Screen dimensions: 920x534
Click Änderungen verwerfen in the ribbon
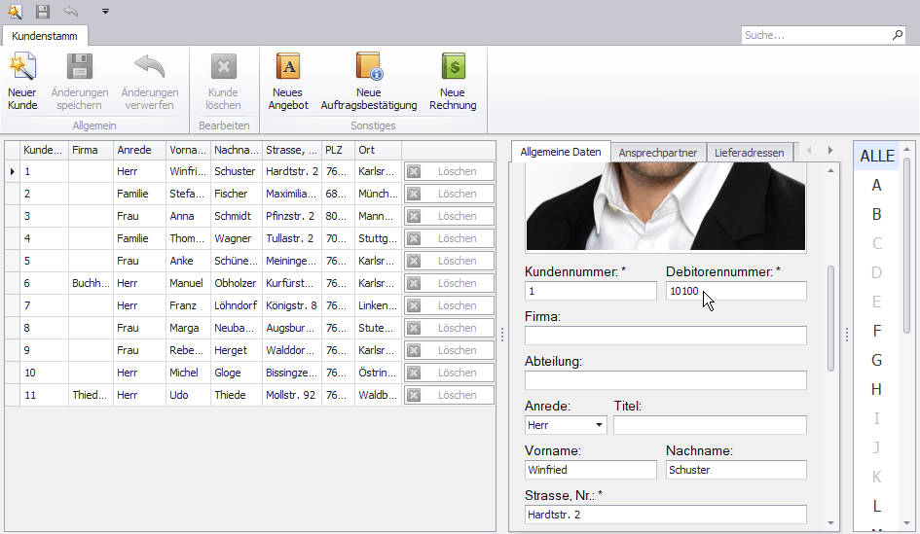pyautogui.click(x=150, y=82)
